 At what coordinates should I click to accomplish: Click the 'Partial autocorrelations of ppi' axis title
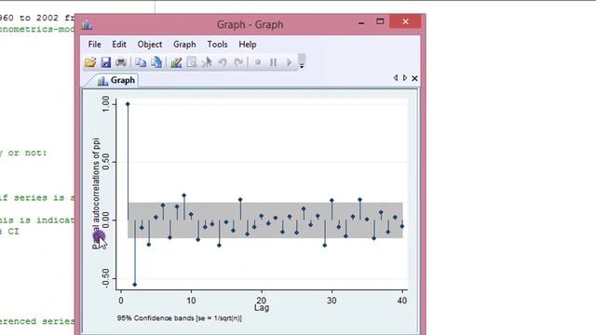pos(96,193)
